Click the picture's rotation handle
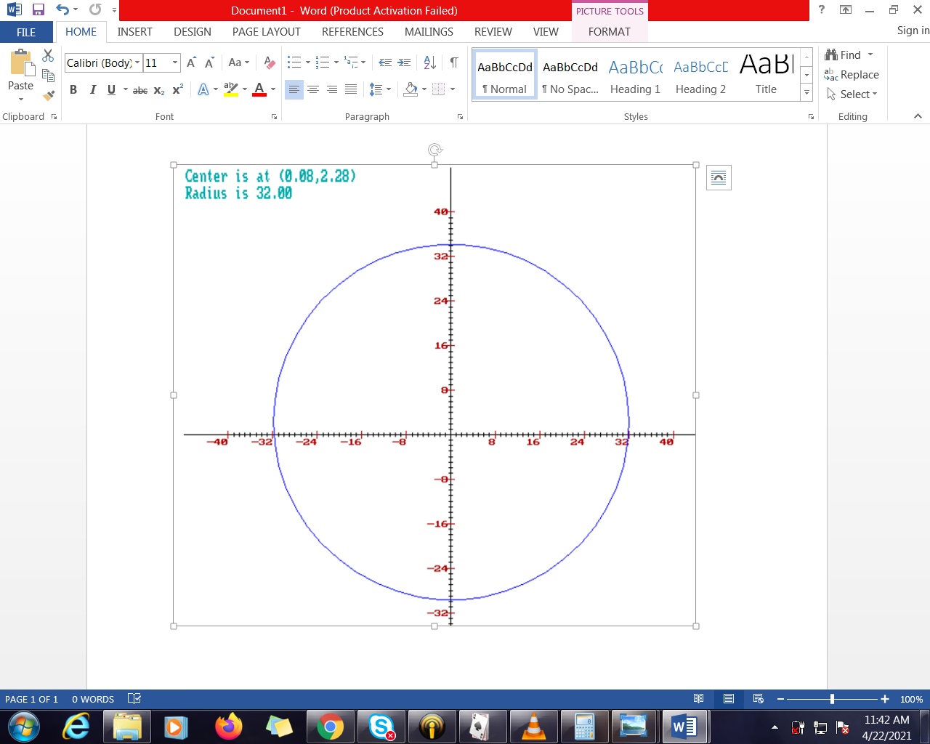 pyautogui.click(x=434, y=150)
